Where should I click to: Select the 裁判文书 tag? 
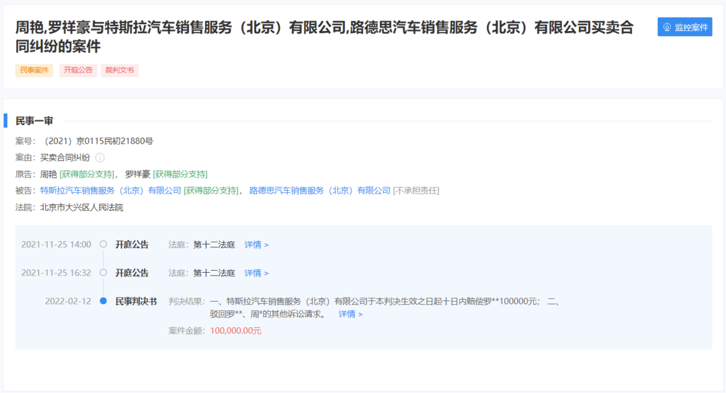tap(120, 71)
